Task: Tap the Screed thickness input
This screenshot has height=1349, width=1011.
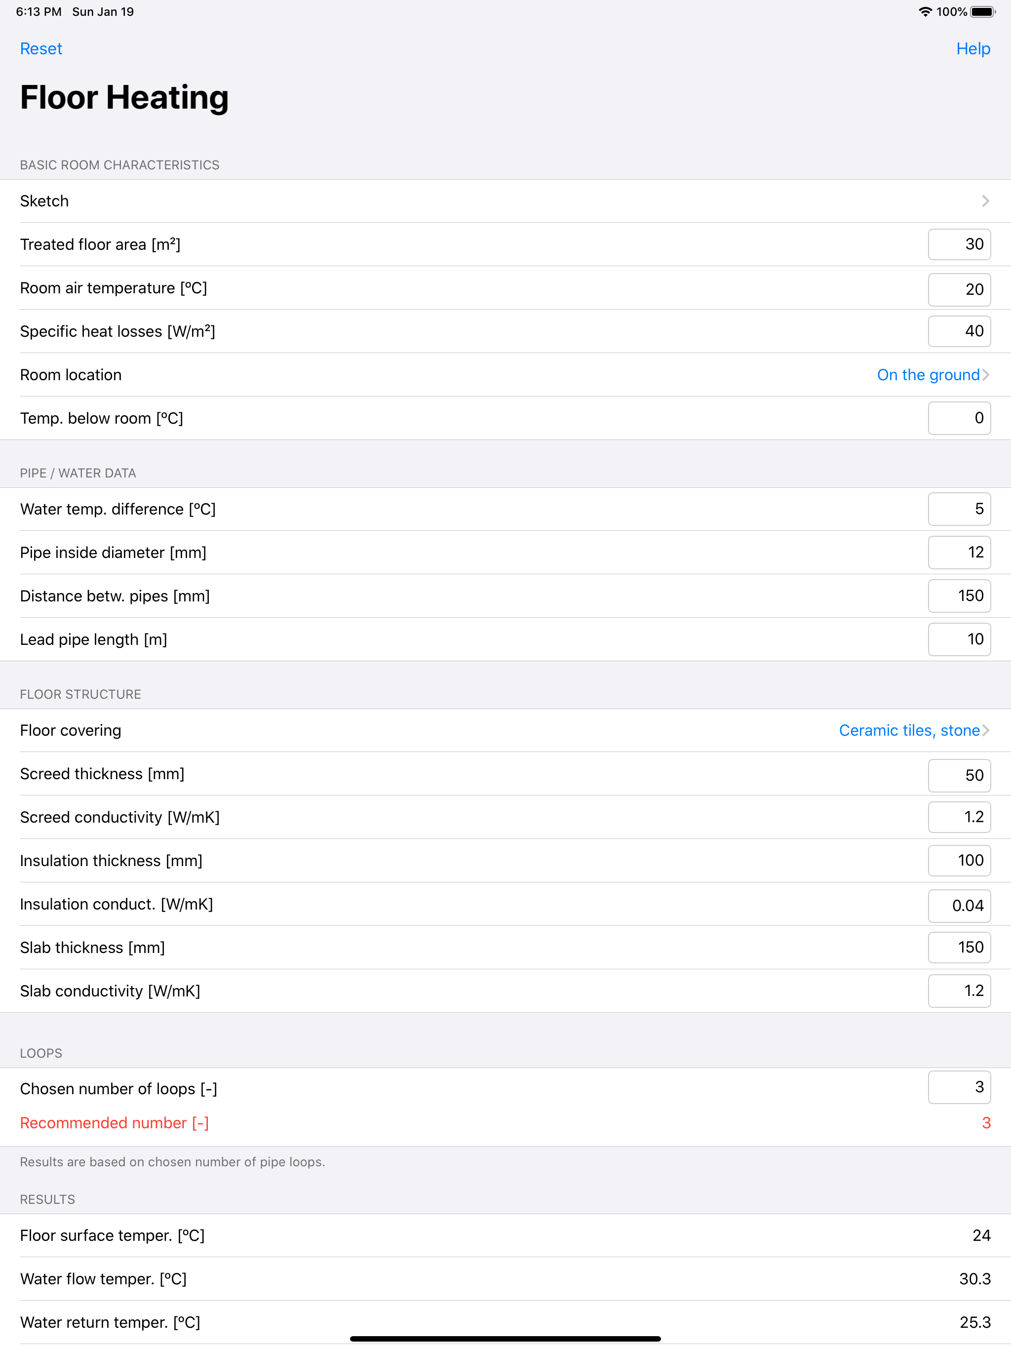Action: (x=959, y=775)
